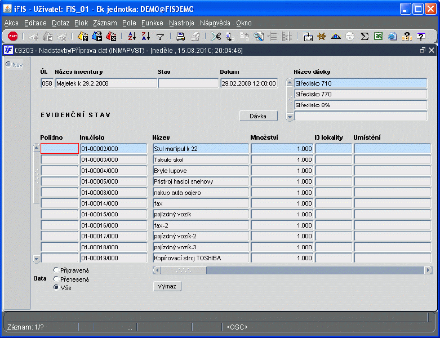The width and height of the screenshot is (440, 338).
Task: Select the Středisko 710 batch row
Action: [361, 83]
